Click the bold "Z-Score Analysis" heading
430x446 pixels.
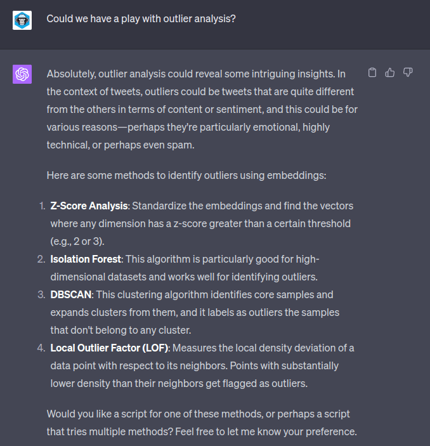point(89,206)
